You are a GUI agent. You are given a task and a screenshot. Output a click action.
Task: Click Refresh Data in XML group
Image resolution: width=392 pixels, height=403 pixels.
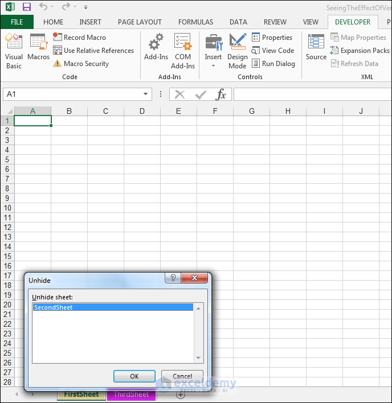coord(355,64)
